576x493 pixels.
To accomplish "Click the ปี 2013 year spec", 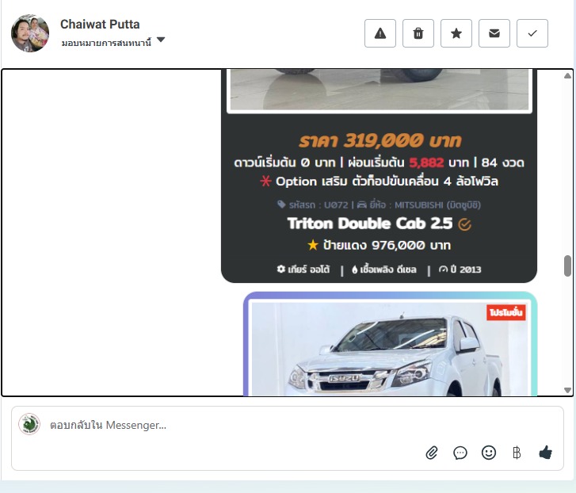I will [460, 269].
